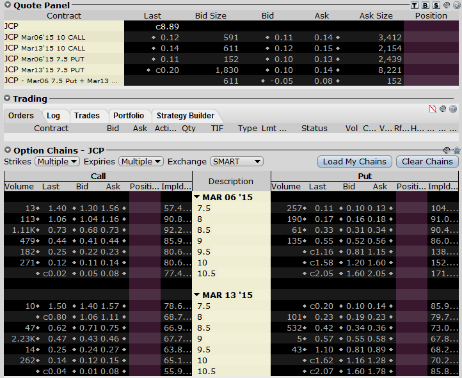Image resolution: width=462 pixels, height=378 pixels.
Task: Click ask size 8,221 in Quote Panel
Action: (x=390, y=70)
